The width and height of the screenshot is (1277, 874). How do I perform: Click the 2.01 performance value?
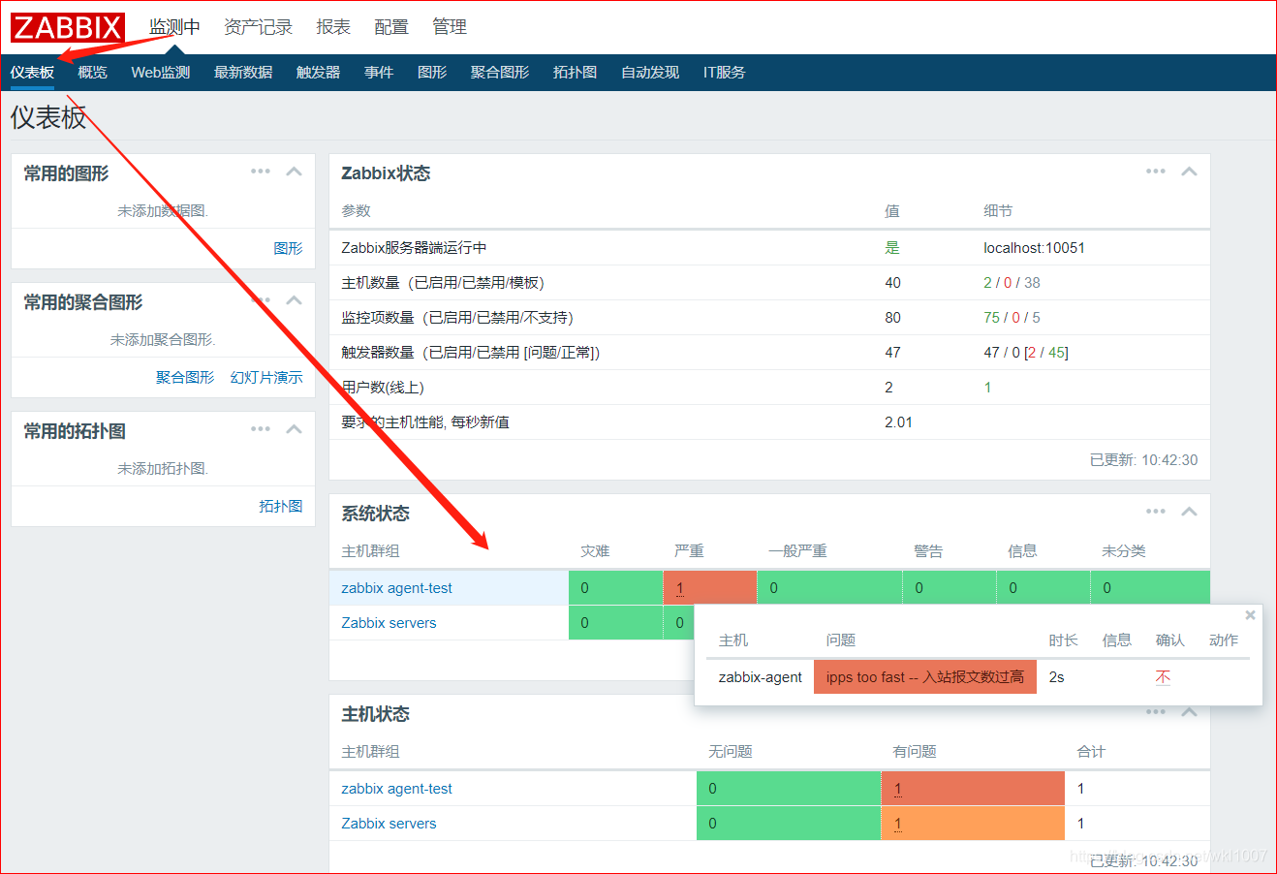898,422
